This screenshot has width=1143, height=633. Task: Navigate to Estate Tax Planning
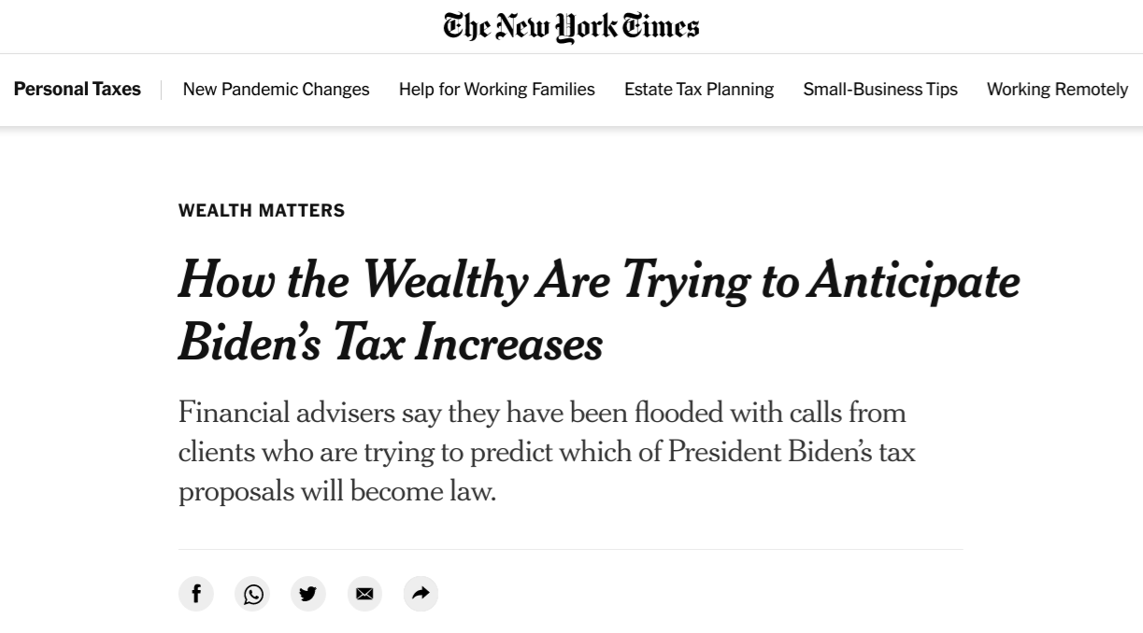coord(699,90)
